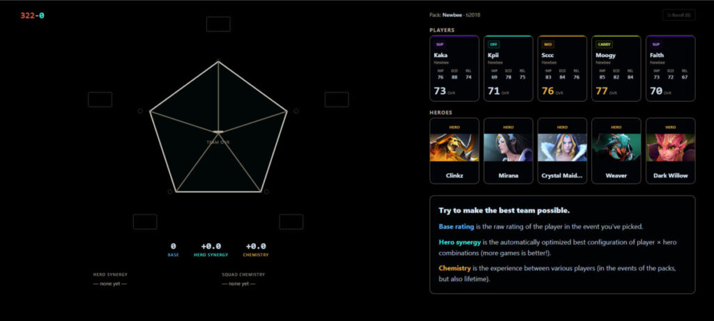The image size is (714, 321).
Task: Select the Faith player card
Action: coord(670,68)
